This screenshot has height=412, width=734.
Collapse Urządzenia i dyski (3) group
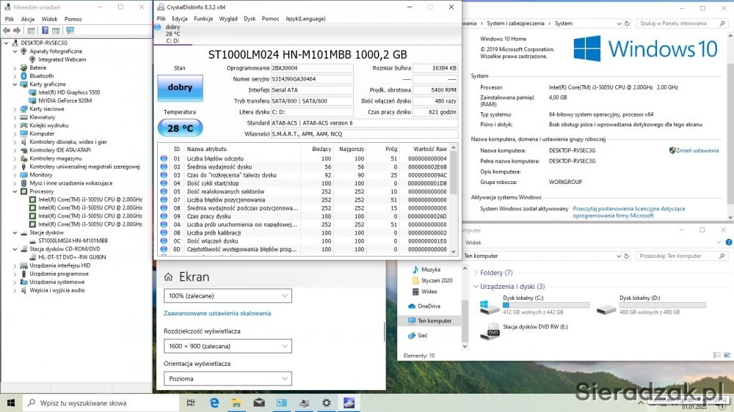click(x=476, y=287)
